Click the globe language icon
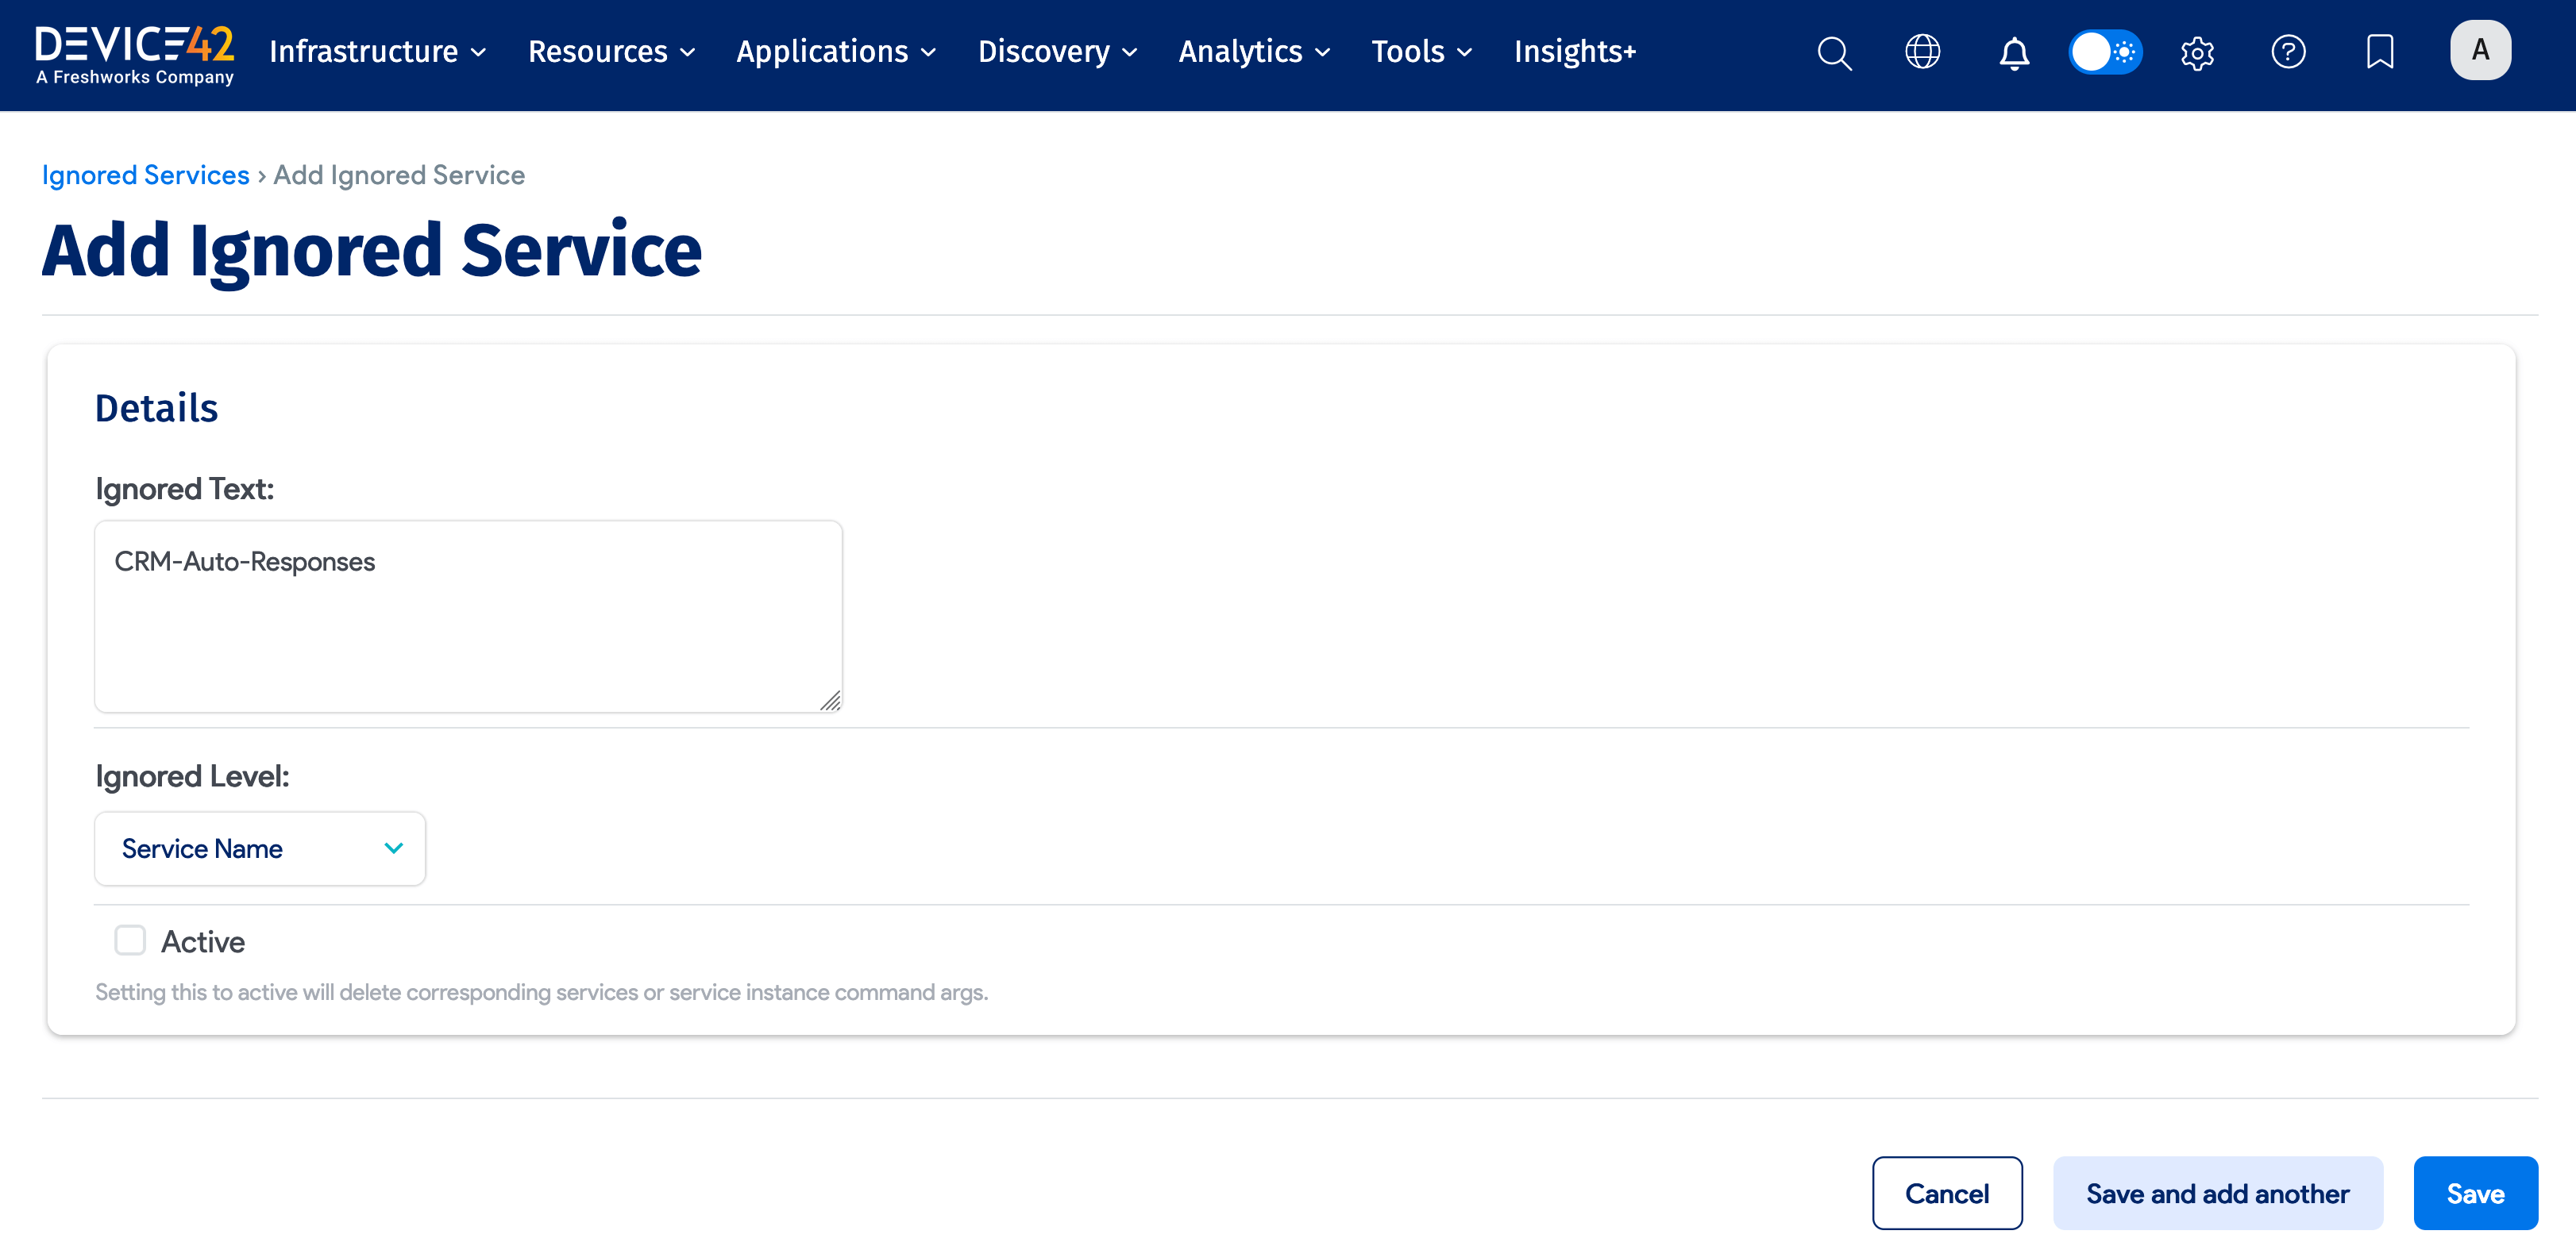 point(1923,52)
